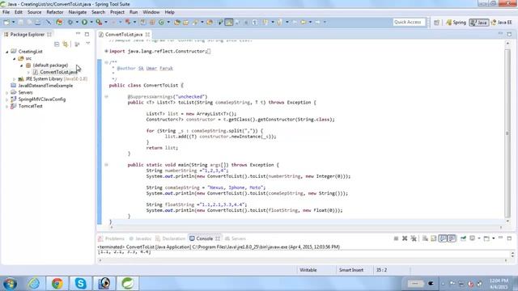The height and width of the screenshot is (291, 518).
Task: Expand the TomcatTest project node
Action: click(x=7, y=107)
